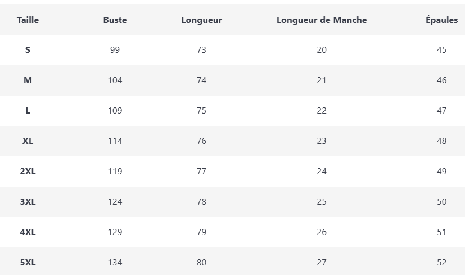Select the 3XL size row label
This screenshot has height=275, width=465.
point(28,202)
